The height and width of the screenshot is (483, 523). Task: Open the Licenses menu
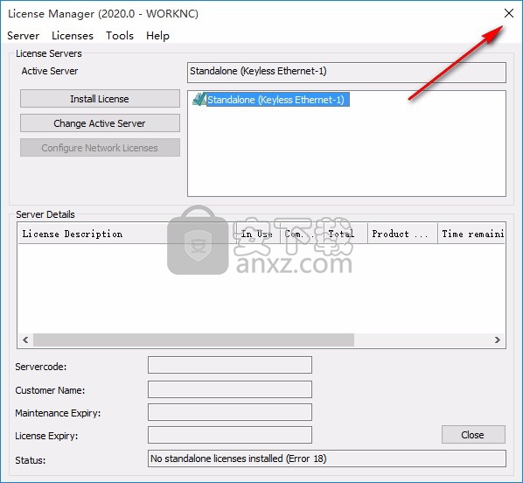(x=73, y=35)
